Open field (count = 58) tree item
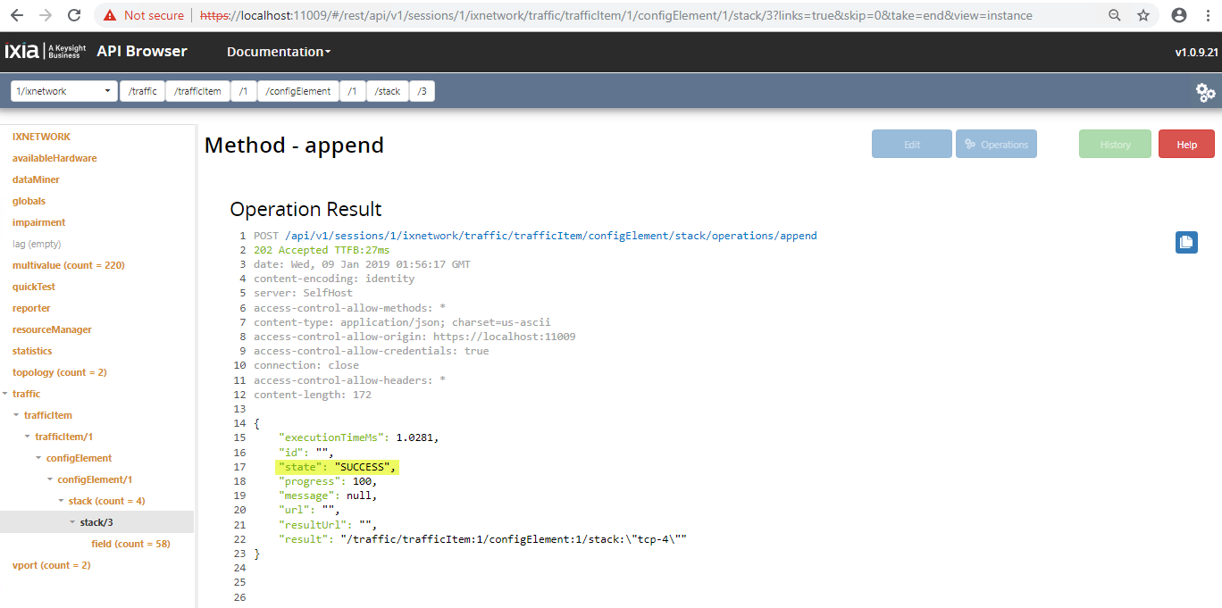 click(x=130, y=544)
